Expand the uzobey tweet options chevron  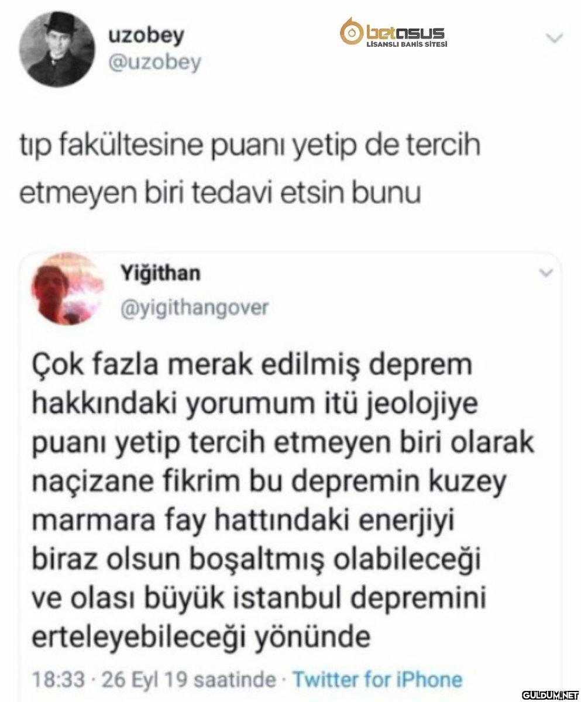(552, 39)
